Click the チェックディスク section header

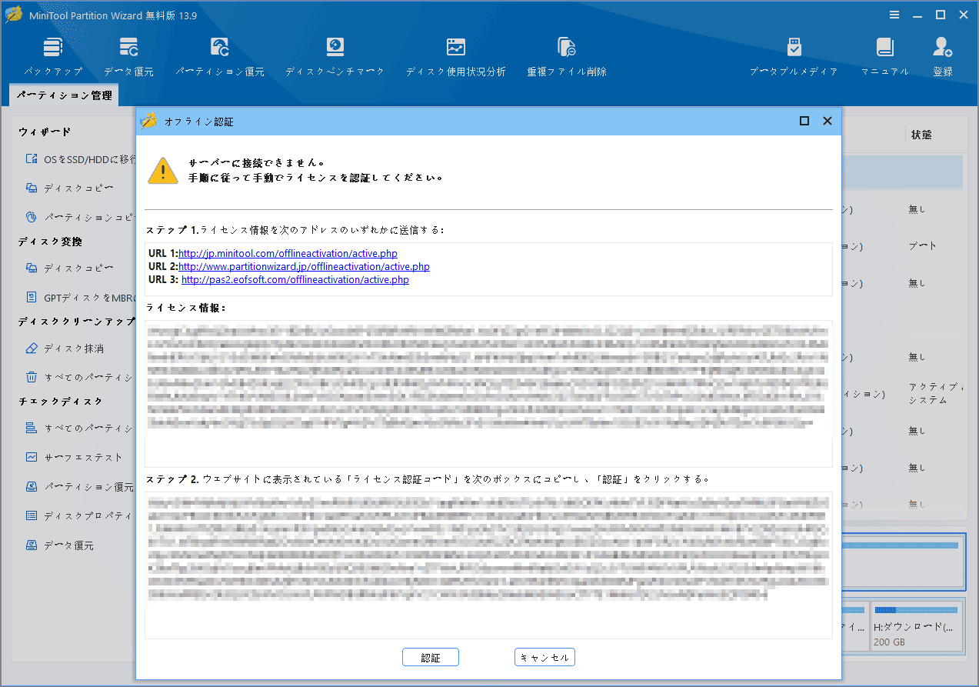61,402
